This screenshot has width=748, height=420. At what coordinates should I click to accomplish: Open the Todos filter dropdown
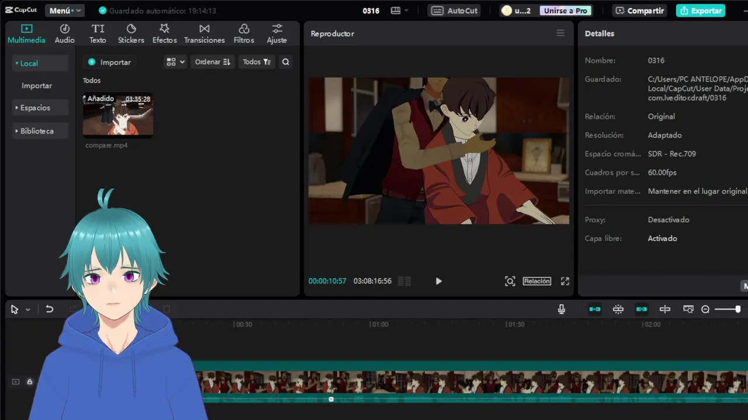(x=257, y=62)
